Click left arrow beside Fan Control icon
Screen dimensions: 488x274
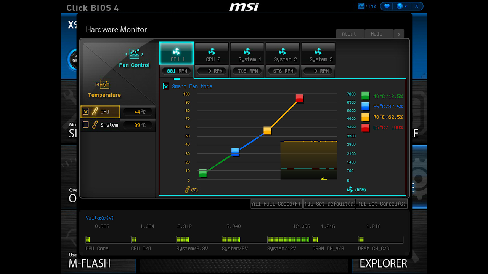point(126,54)
